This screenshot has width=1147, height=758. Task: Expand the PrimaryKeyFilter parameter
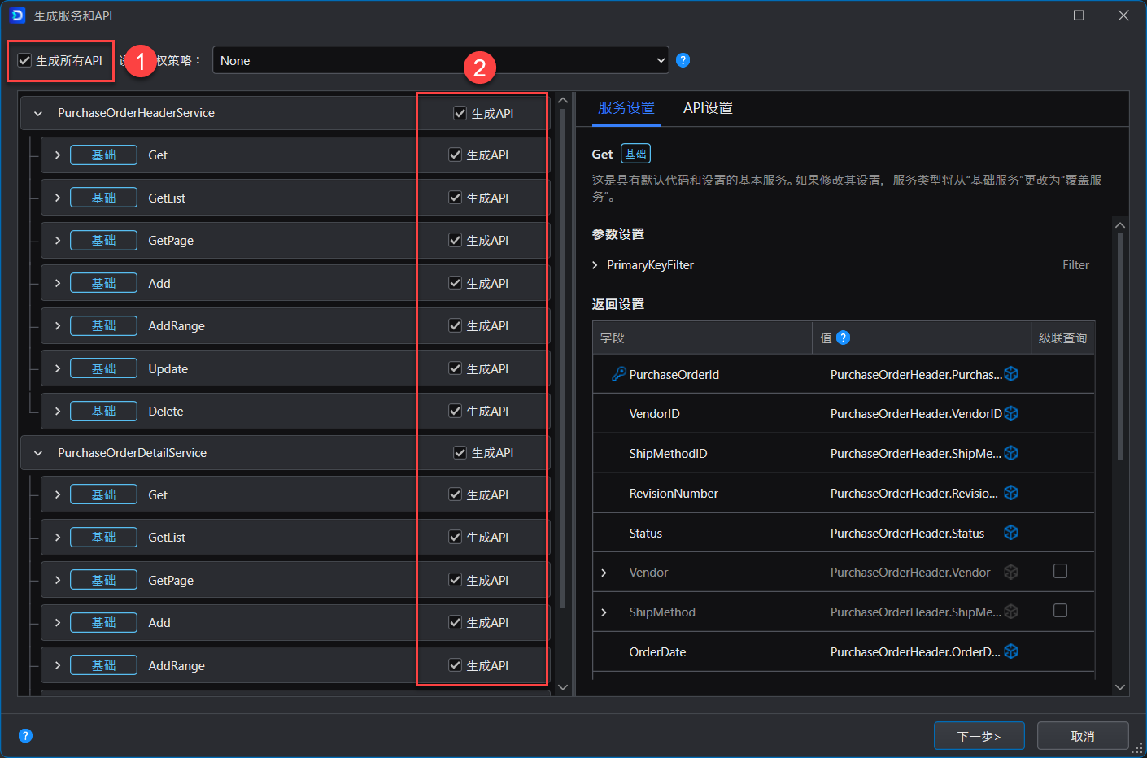595,265
